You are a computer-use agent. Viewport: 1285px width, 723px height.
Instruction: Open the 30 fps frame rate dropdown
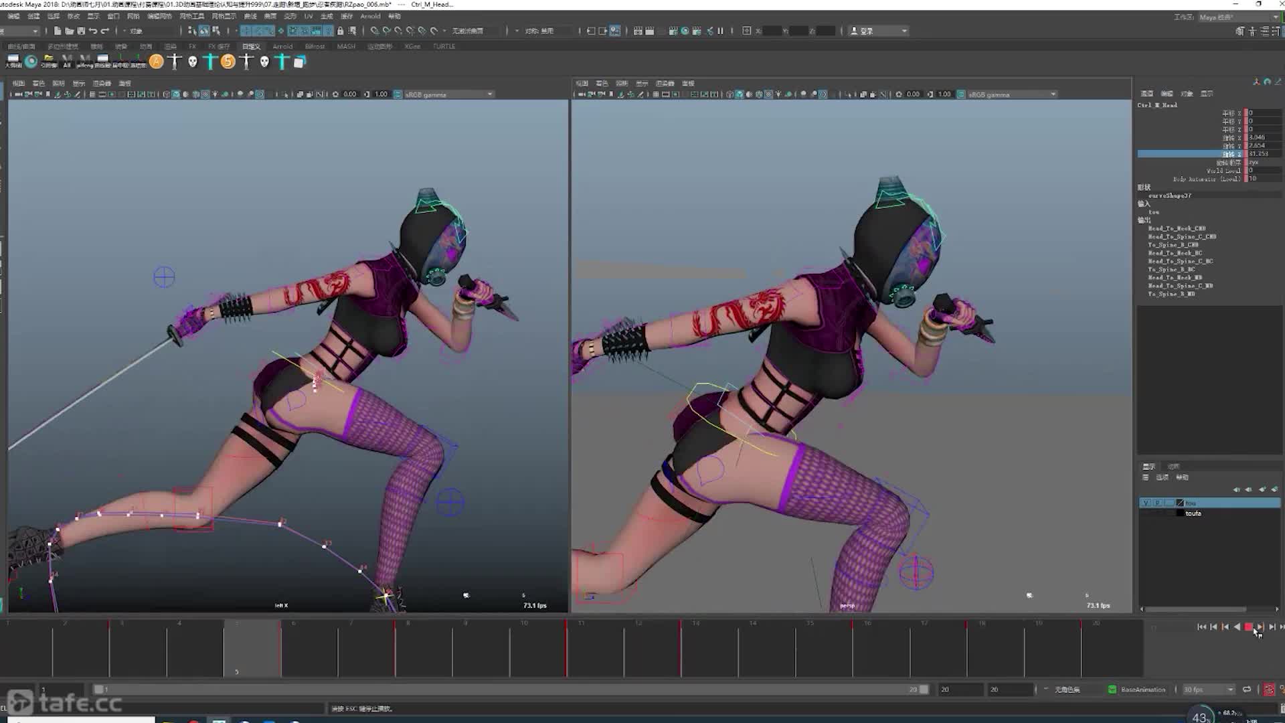coord(1208,690)
